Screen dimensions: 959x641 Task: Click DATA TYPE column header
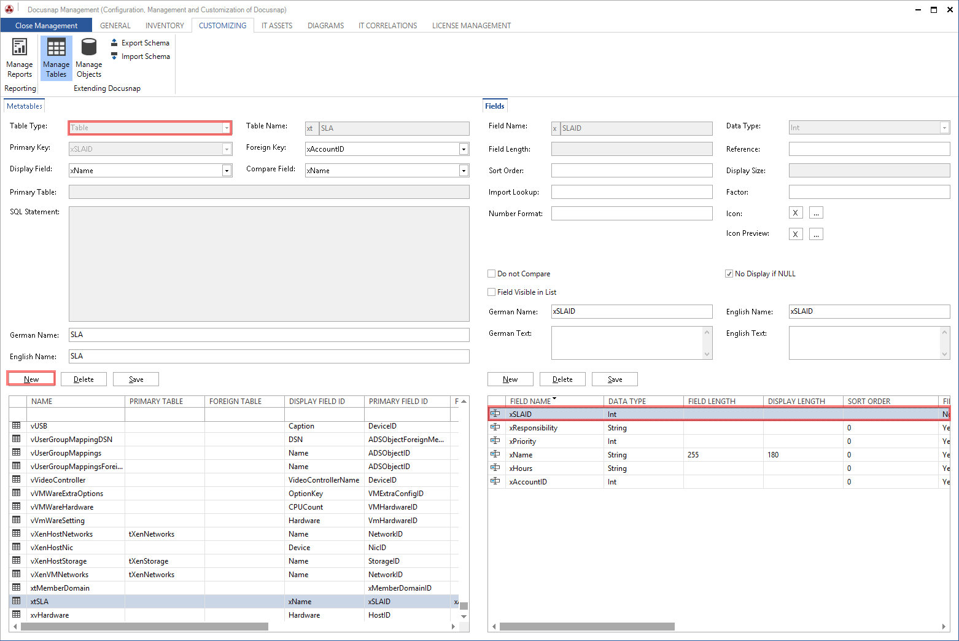(643, 402)
